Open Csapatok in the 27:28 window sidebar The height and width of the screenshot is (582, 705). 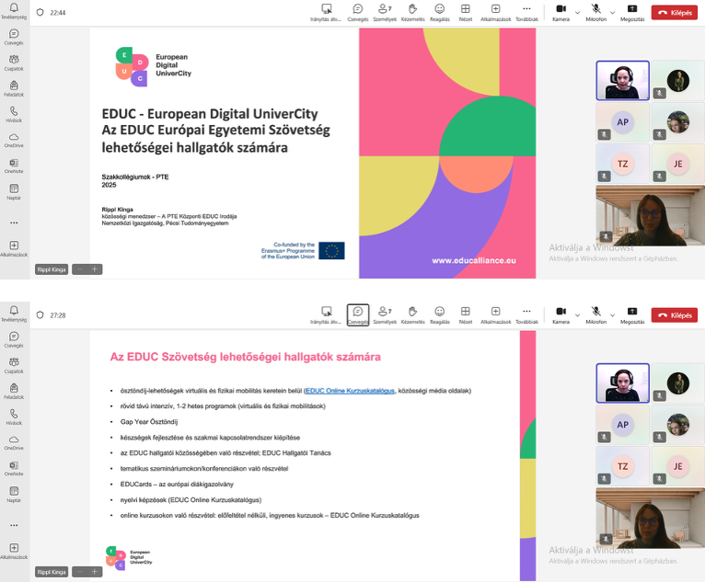[x=14, y=366]
